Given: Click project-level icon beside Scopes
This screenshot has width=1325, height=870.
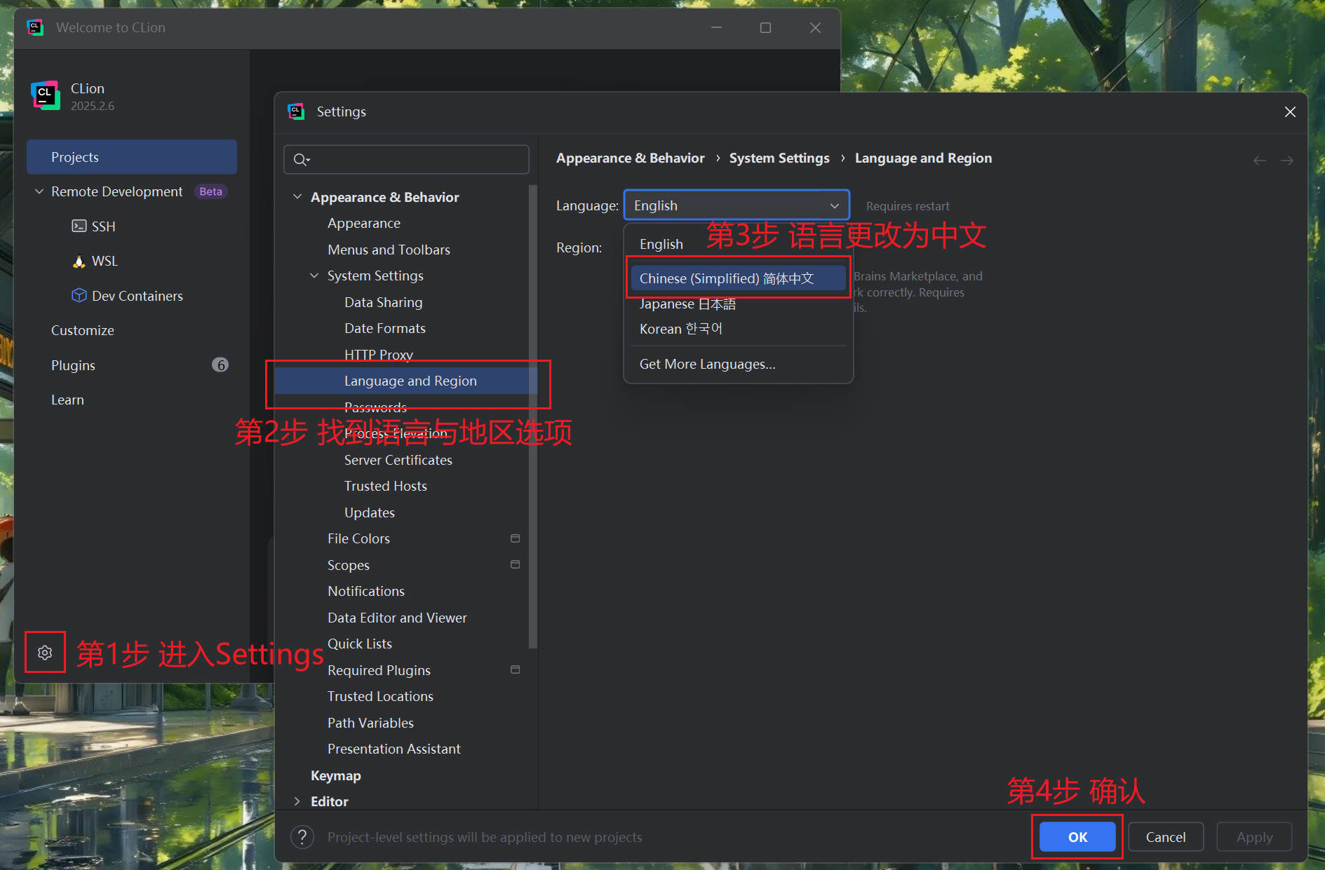Looking at the screenshot, I should point(515,564).
